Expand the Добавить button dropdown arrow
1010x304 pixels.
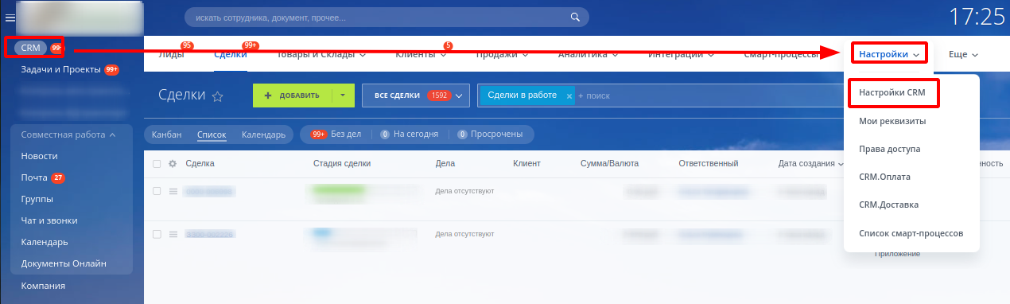point(342,95)
